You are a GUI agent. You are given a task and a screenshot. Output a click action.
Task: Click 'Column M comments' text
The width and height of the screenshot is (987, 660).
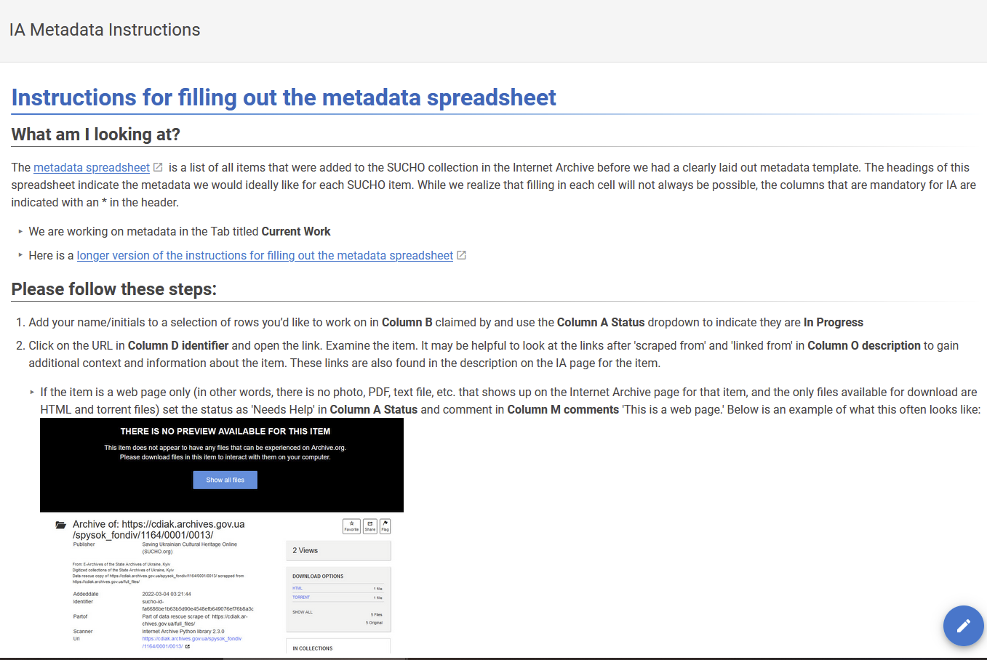pos(563,410)
